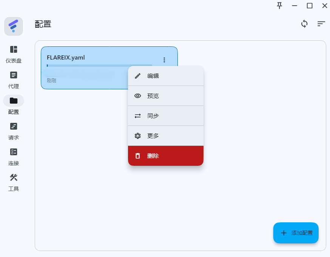Choose 同步 from the context menu
Screen dimensions: 330x257
166,116
